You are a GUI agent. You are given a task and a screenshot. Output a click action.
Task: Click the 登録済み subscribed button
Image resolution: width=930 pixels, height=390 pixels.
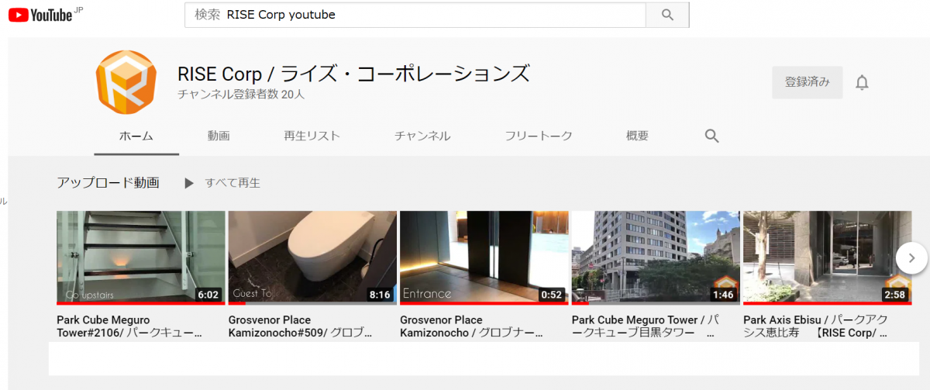[x=807, y=82]
